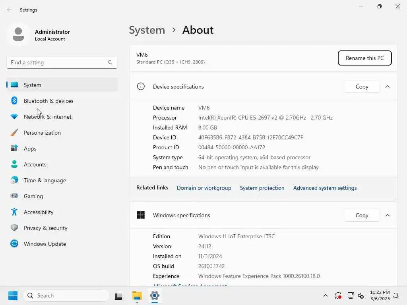Click the System breadcrumb link
407x305 pixels.
147,30
